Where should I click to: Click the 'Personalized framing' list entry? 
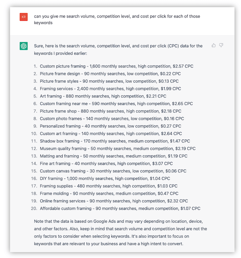(x=110, y=126)
